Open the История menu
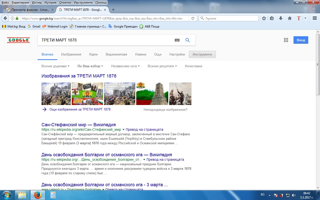Screen dimensions: 320x200 50,2
